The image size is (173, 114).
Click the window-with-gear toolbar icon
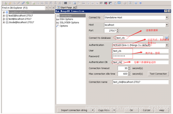(x=74, y=3)
